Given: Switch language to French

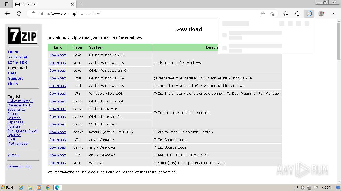Looking at the screenshot, I should 13,114.
